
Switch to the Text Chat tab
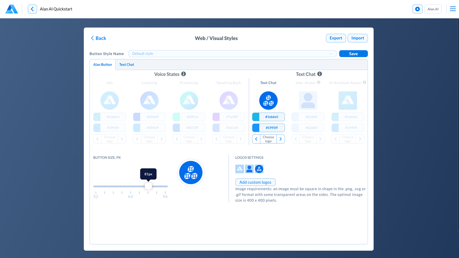click(127, 65)
